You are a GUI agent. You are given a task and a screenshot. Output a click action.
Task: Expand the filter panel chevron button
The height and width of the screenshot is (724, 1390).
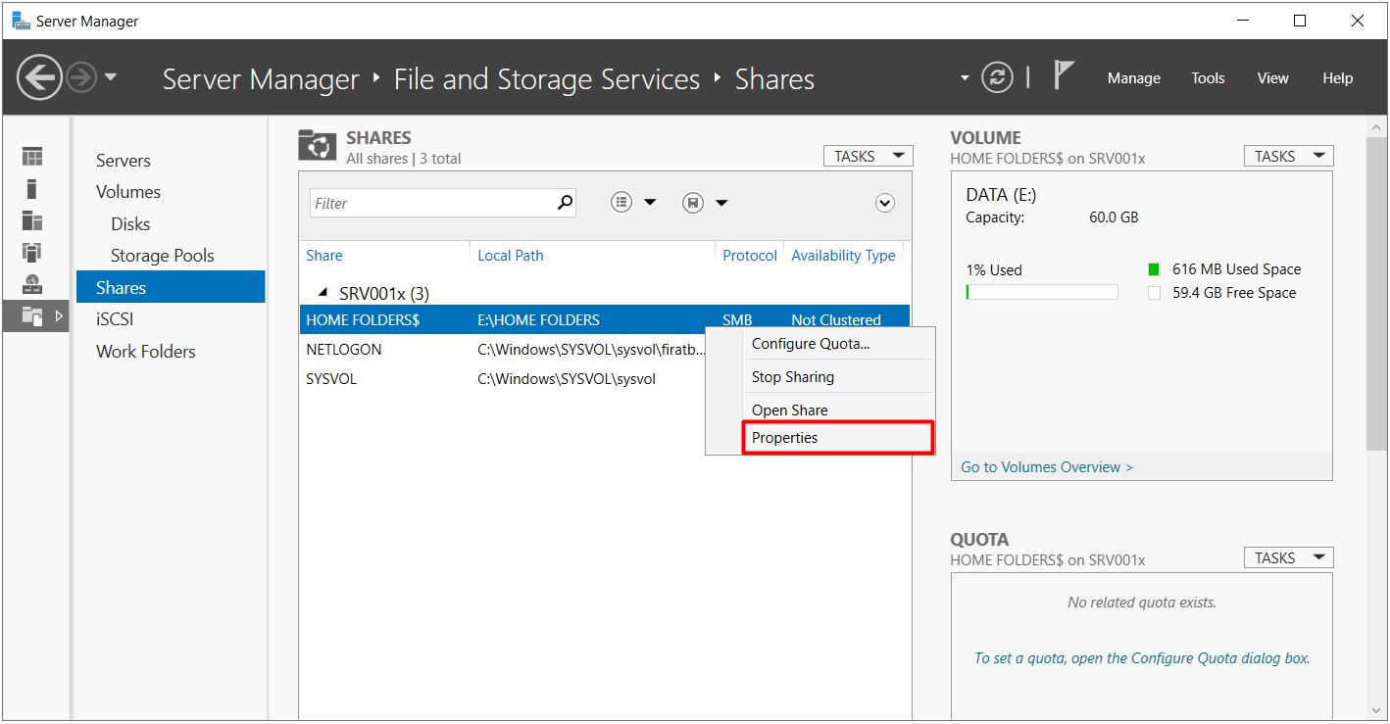click(885, 203)
